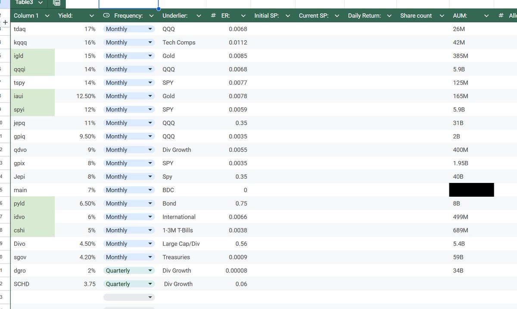Viewport: 517px width, 309px height.
Task: Select the tdaq ticker cell
Action: click(33, 29)
